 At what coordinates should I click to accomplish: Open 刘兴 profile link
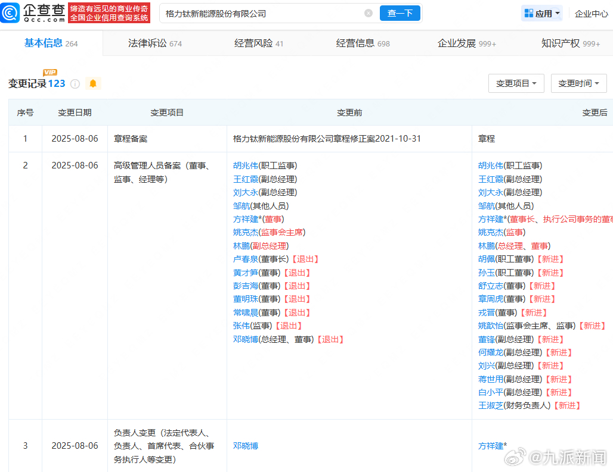(487, 366)
